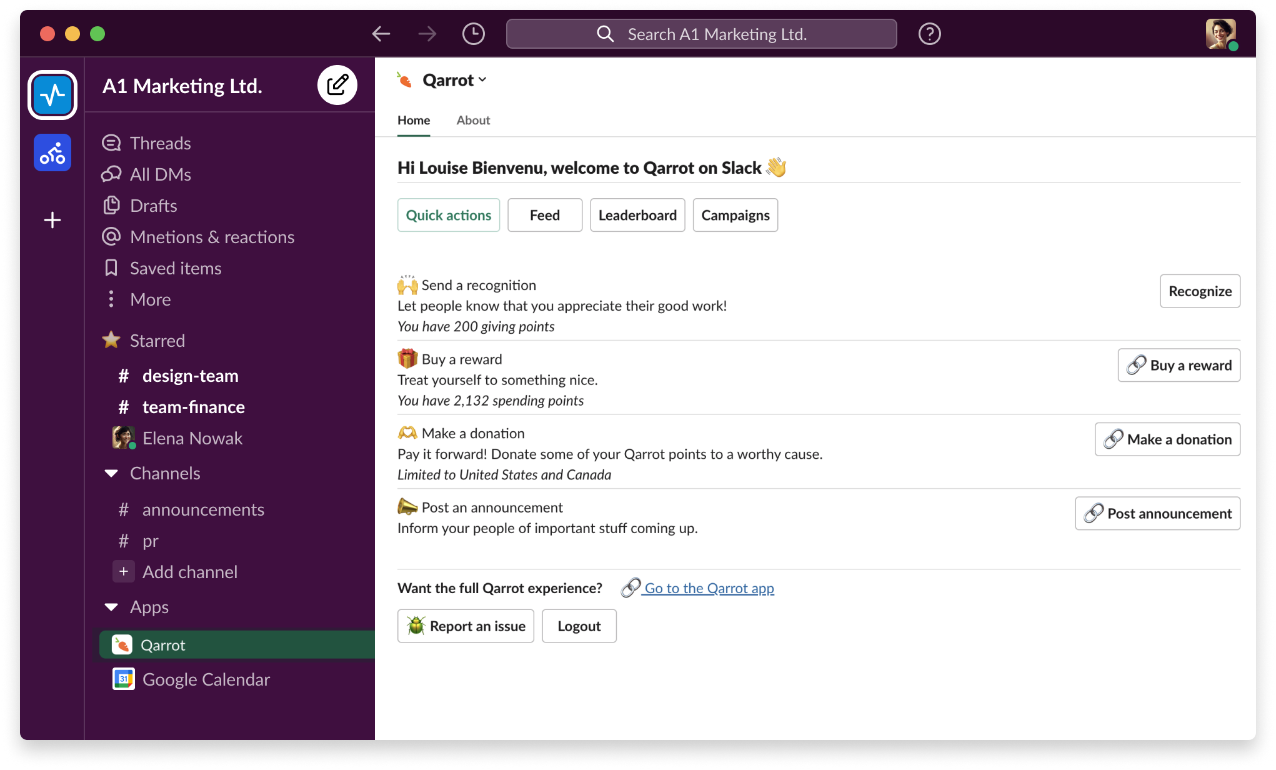This screenshot has width=1276, height=770.
Task: Click the help question mark icon
Action: click(x=929, y=34)
